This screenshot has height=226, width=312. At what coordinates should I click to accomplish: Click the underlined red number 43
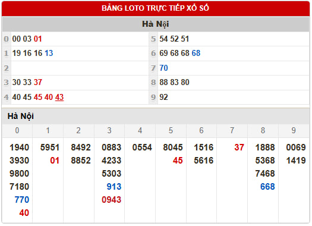pyautogui.click(x=59, y=97)
